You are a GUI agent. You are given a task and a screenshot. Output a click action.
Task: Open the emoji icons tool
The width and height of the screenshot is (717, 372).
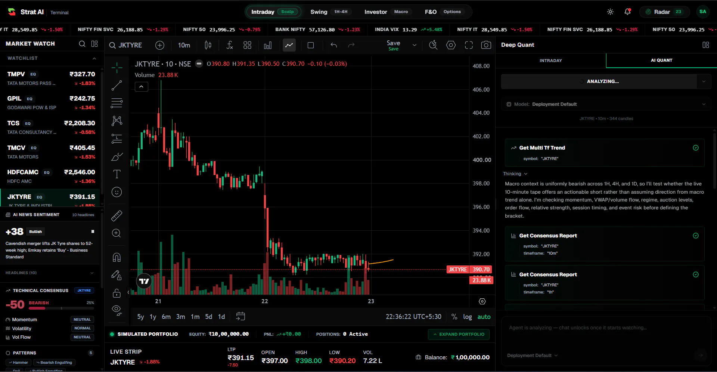(x=117, y=192)
